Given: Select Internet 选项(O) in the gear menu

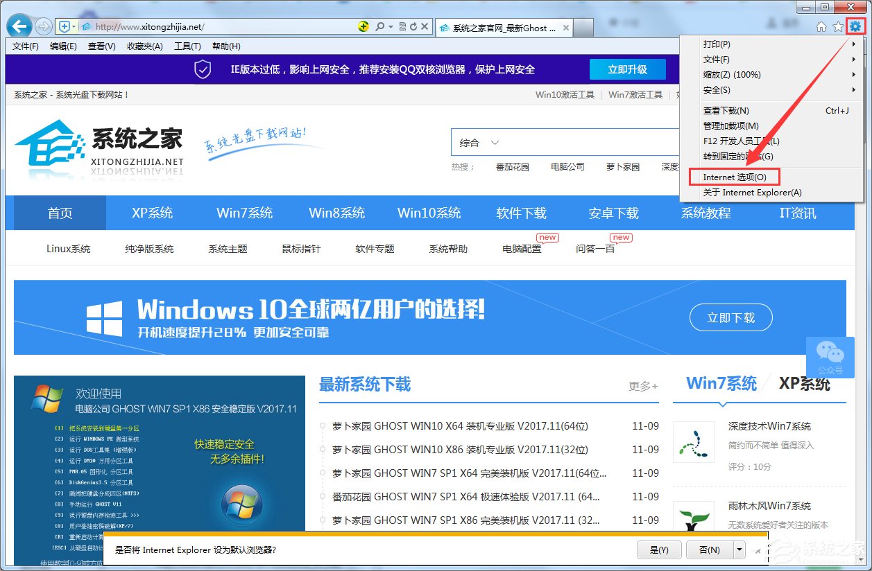Looking at the screenshot, I should click(x=734, y=177).
